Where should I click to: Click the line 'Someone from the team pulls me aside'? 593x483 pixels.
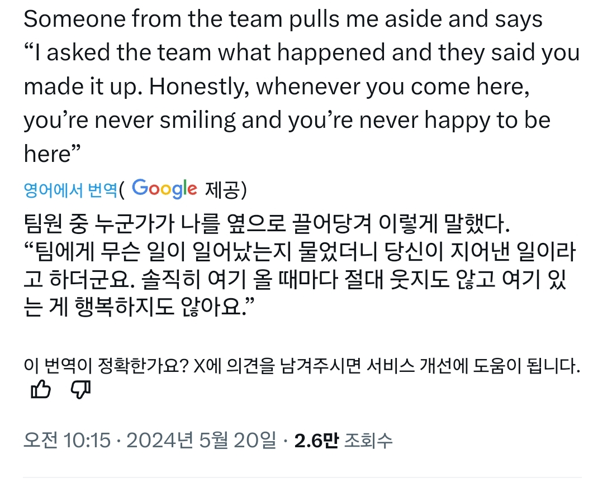283,20
